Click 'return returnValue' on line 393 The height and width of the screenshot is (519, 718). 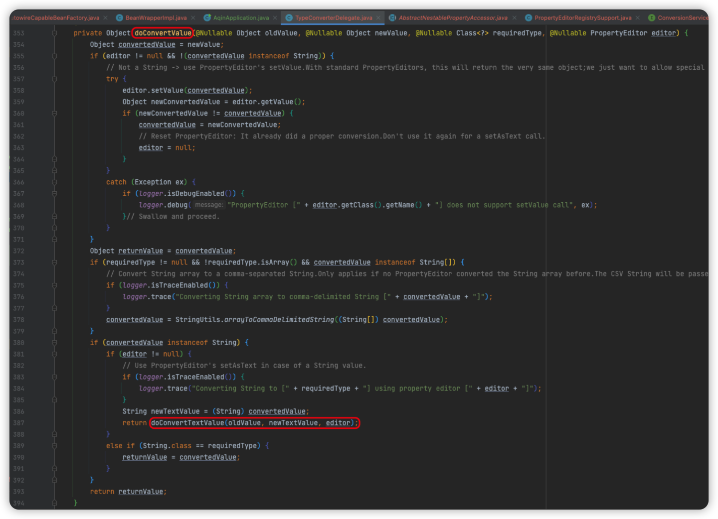[x=127, y=492]
